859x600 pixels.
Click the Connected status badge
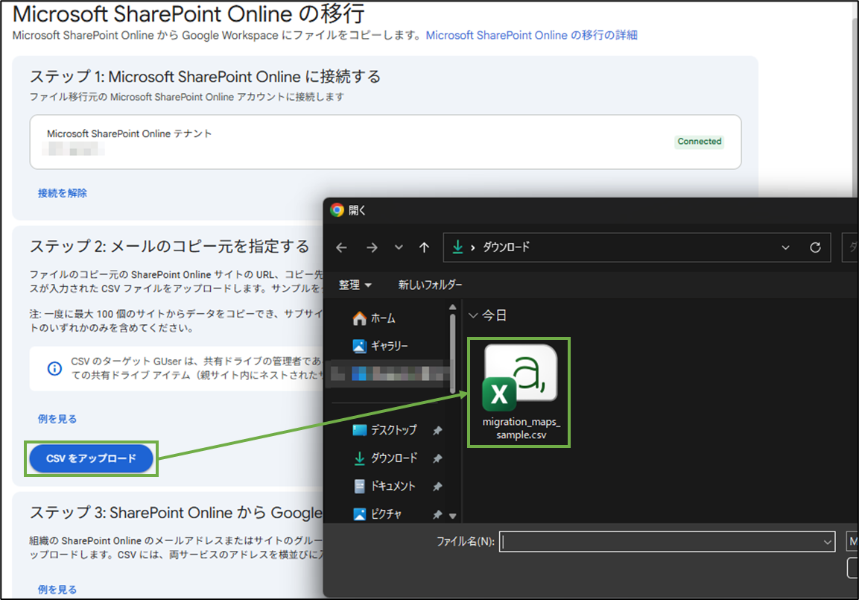pyautogui.click(x=699, y=142)
